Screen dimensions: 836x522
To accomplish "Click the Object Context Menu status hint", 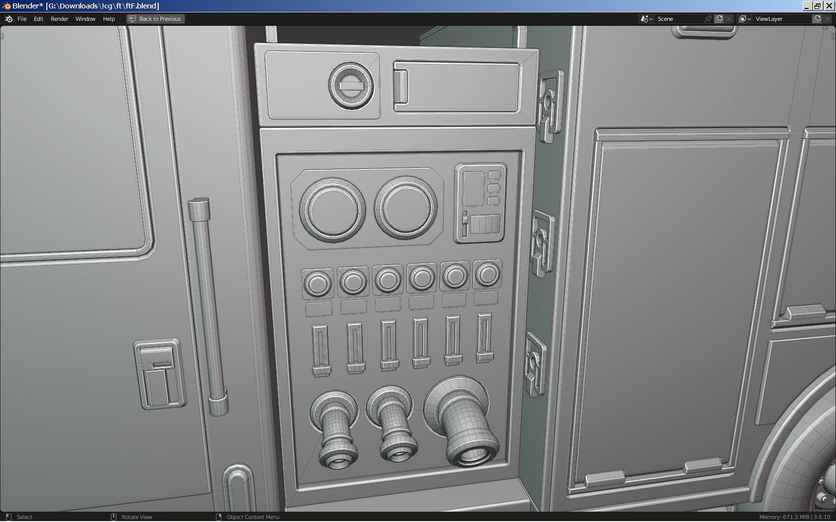I will [253, 517].
